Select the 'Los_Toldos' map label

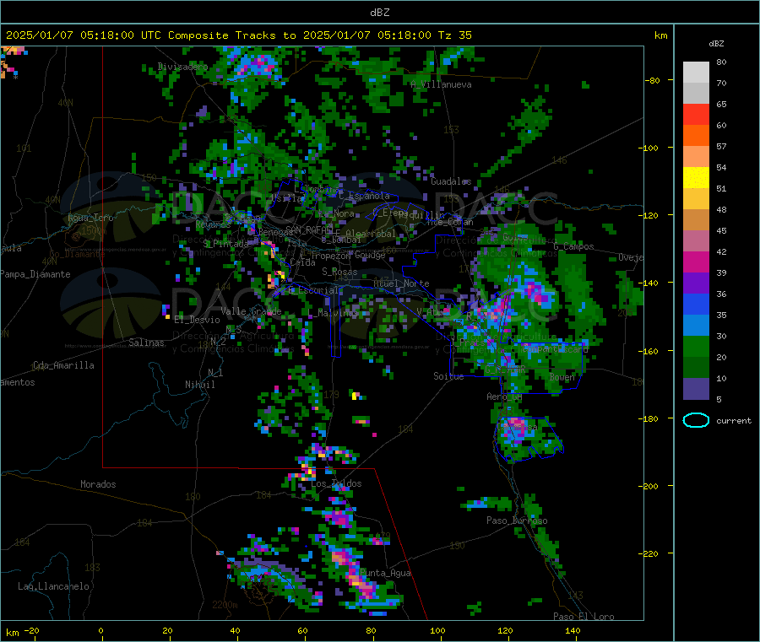336,483
